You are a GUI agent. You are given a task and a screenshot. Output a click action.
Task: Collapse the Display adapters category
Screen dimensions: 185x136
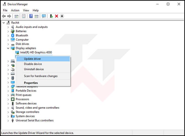pyautogui.click(x=8, y=48)
